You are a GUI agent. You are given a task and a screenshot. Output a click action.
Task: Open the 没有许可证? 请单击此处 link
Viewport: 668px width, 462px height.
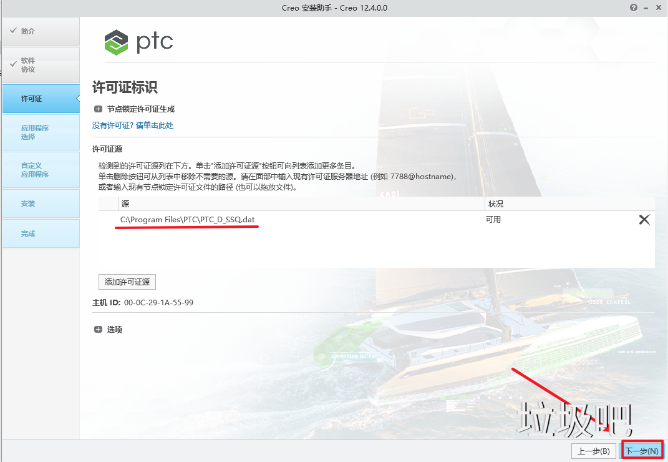pyautogui.click(x=133, y=125)
